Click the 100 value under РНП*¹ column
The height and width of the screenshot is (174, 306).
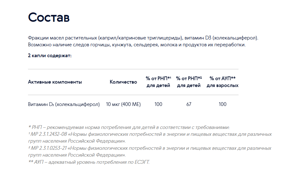pos(158,104)
